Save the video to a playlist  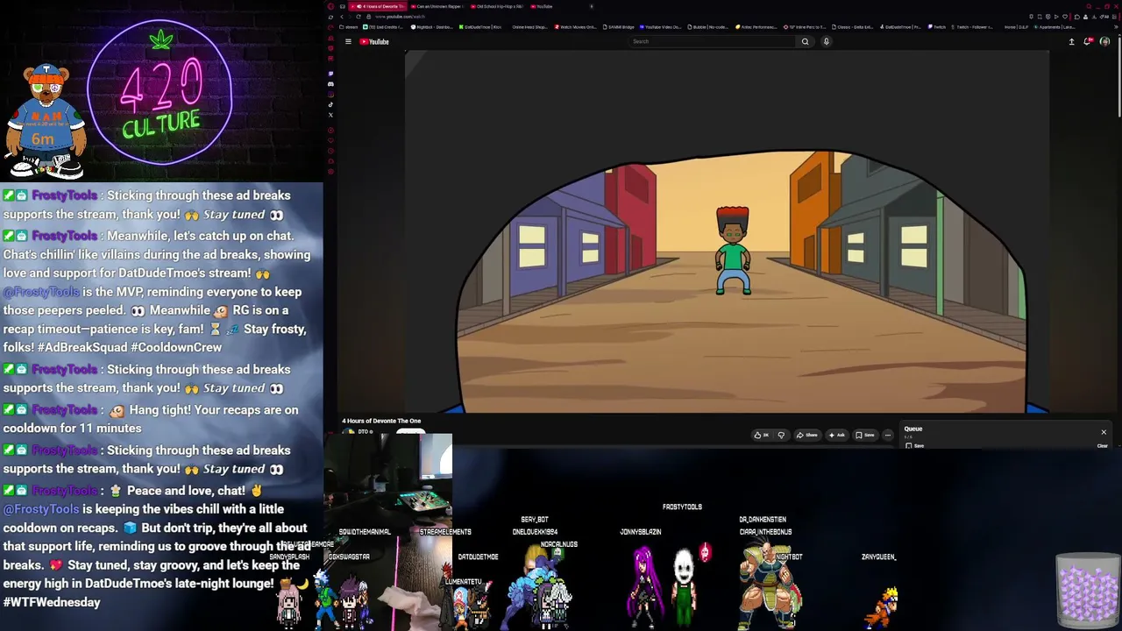[865, 435]
